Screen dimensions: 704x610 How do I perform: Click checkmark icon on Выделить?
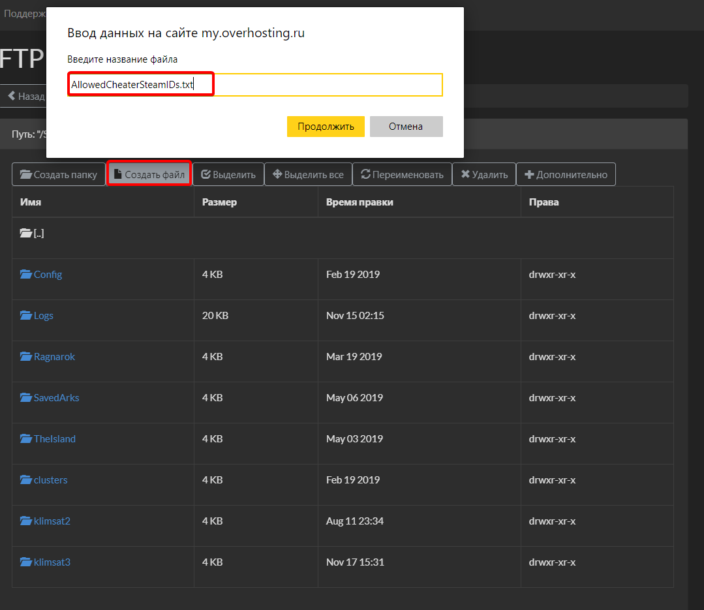206,174
